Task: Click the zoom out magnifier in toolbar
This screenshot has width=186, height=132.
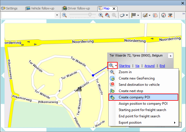Action: [64, 15]
